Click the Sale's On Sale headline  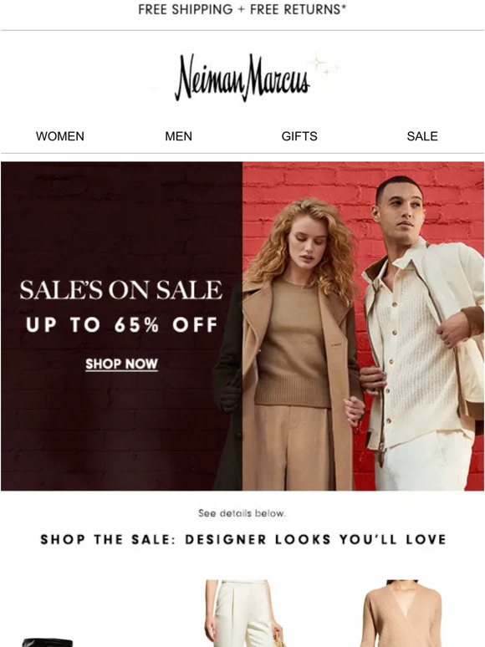click(x=121, y=290)
